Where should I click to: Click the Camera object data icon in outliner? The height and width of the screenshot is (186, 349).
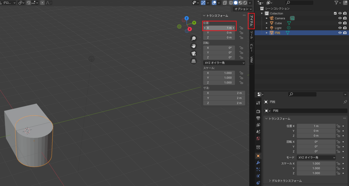click(x=292, y=18)
